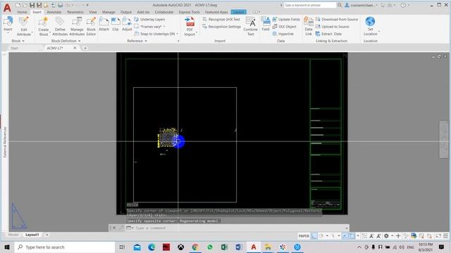The height and width of the screenshot is (253, 451).
Task: Open the AutoCAD application menu logo
Action: pos(7,8)
